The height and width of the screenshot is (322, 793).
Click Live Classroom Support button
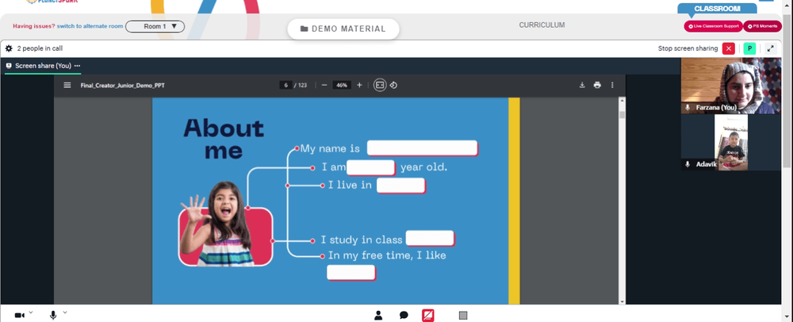[713, 26]
